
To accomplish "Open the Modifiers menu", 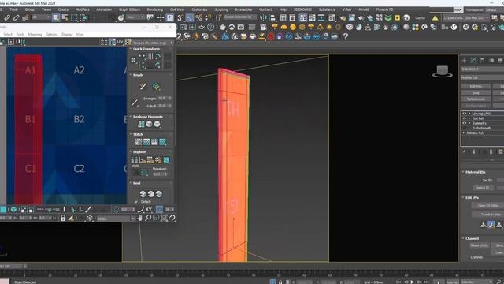I will (82, 9).
